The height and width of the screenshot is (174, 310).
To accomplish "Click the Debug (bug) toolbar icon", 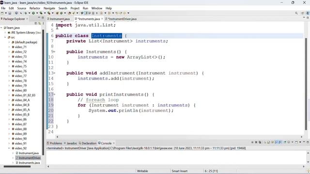I will point(26,13).
